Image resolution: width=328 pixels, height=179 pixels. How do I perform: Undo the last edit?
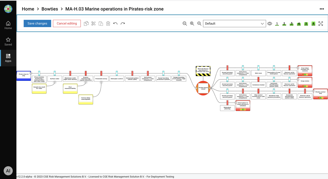[x=115, y=24]
